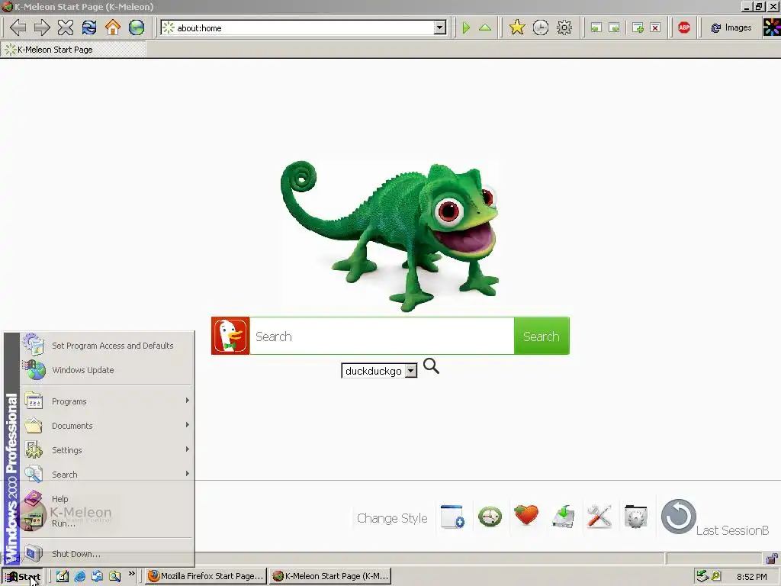Stop page loading with the X icon
781x586 pixels.
point(66,27)
